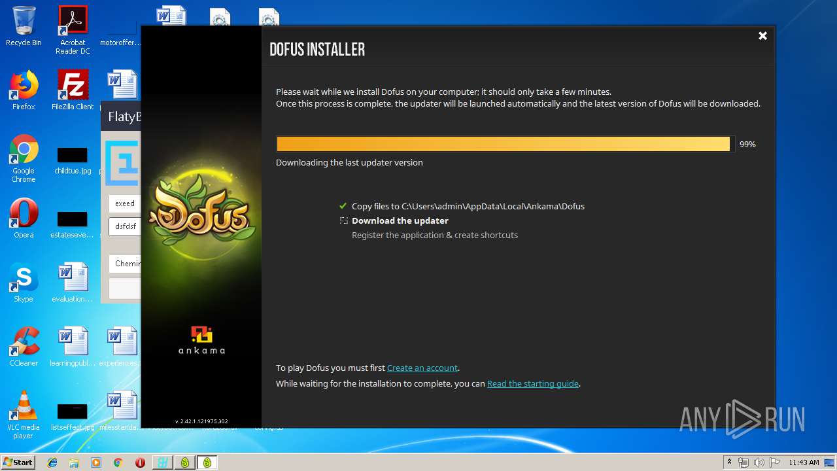Viewport: 837px width, 471px height.
Task: Select the learningpubl... Word document
Action: [73, 347]
